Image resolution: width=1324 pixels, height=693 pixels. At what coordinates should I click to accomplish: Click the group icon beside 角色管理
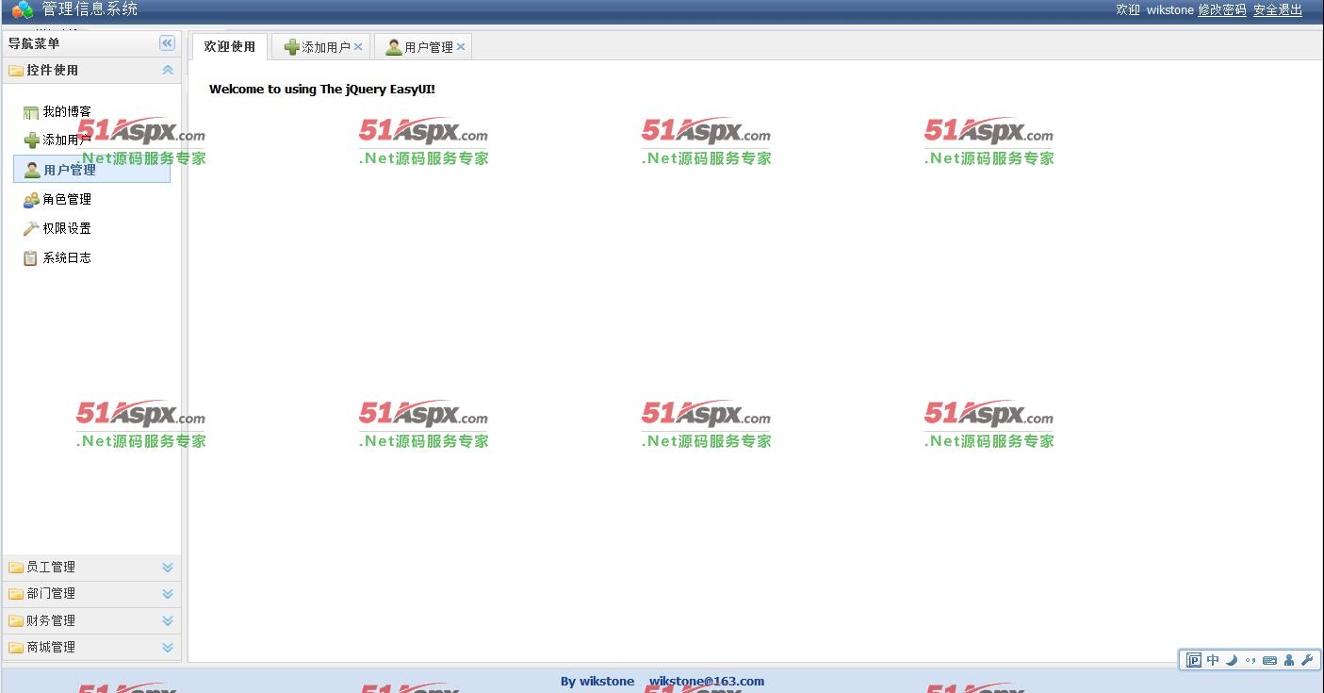point(31,200)
